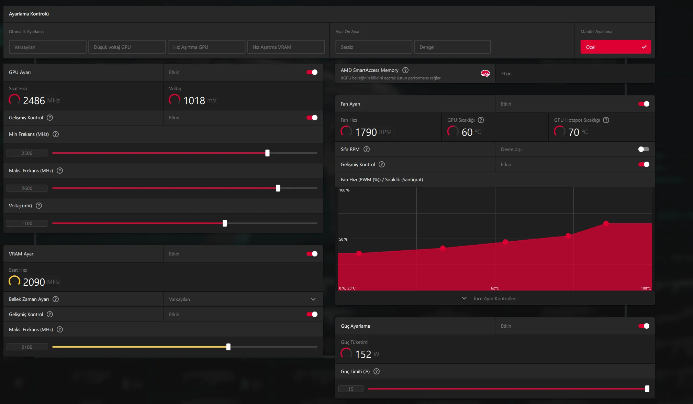Click help icon beside Min Frekans (MHz)
Viewport: 693px width, 404px height.
pos(56,134)
